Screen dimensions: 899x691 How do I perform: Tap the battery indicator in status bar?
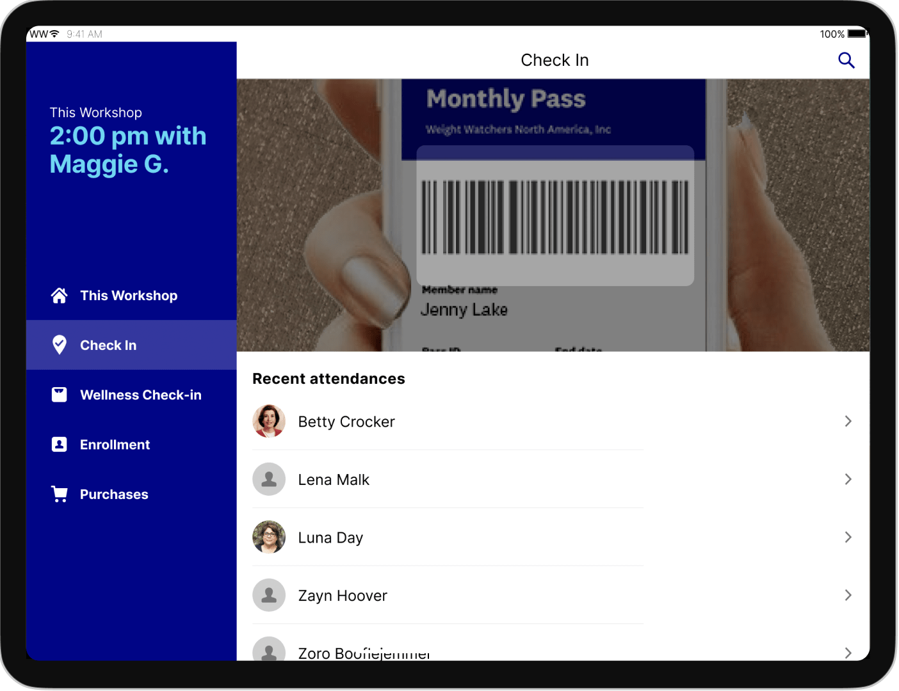point(856,34)
